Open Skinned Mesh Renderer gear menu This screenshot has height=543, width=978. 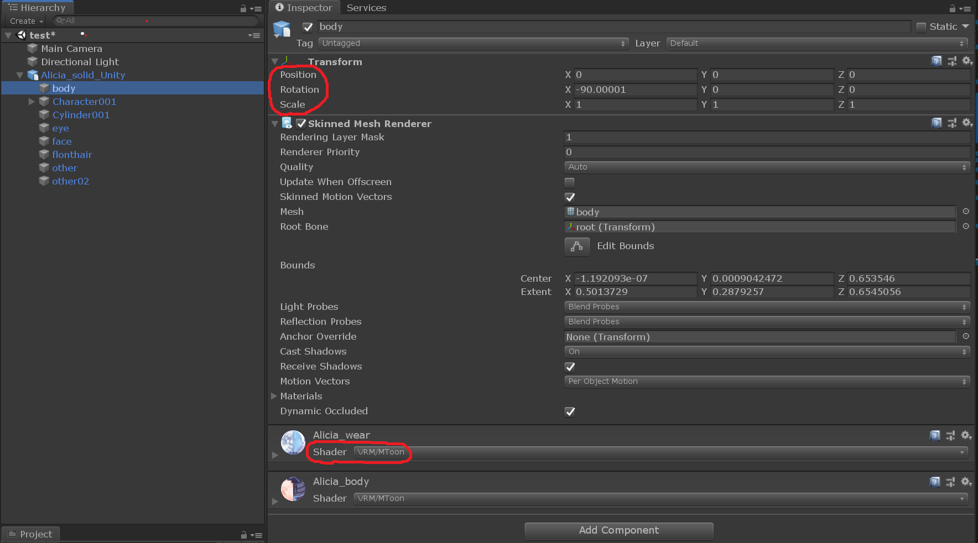coord(967,123)
